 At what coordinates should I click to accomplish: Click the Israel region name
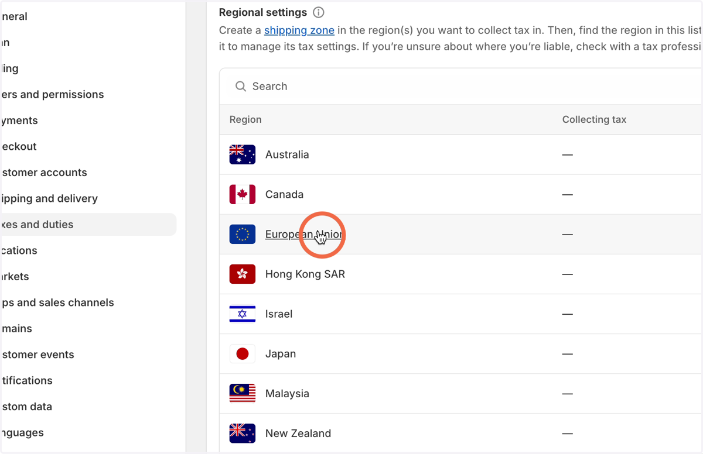[279, 314]
